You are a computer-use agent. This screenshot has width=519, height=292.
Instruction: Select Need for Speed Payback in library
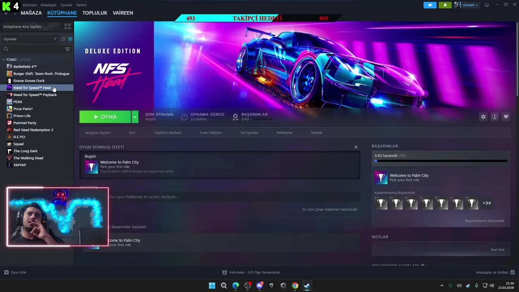tap(37, 94)
